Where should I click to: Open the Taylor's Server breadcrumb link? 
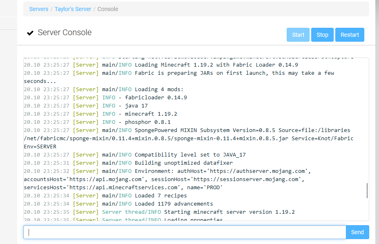[x=73, y=9]
